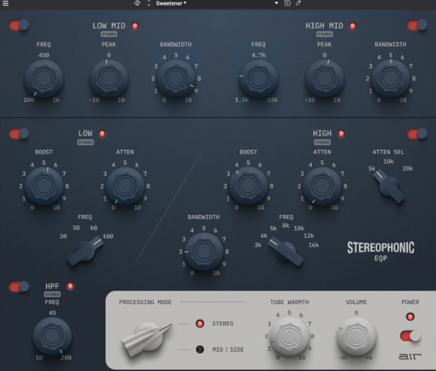Click the High Mid Freq knob
The height and width of the screenshot is (371, 436).
tap(259, 78)
